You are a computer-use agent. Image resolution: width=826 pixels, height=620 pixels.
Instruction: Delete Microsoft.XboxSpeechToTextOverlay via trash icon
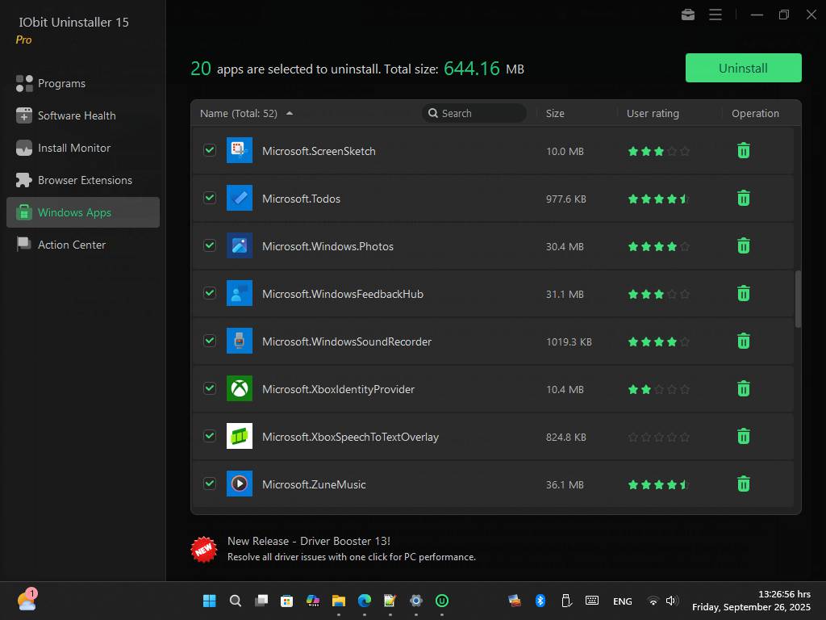(743, 436)
